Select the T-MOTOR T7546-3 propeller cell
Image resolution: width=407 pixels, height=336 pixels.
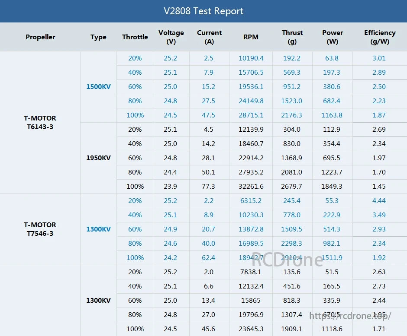tap(40, 229)
